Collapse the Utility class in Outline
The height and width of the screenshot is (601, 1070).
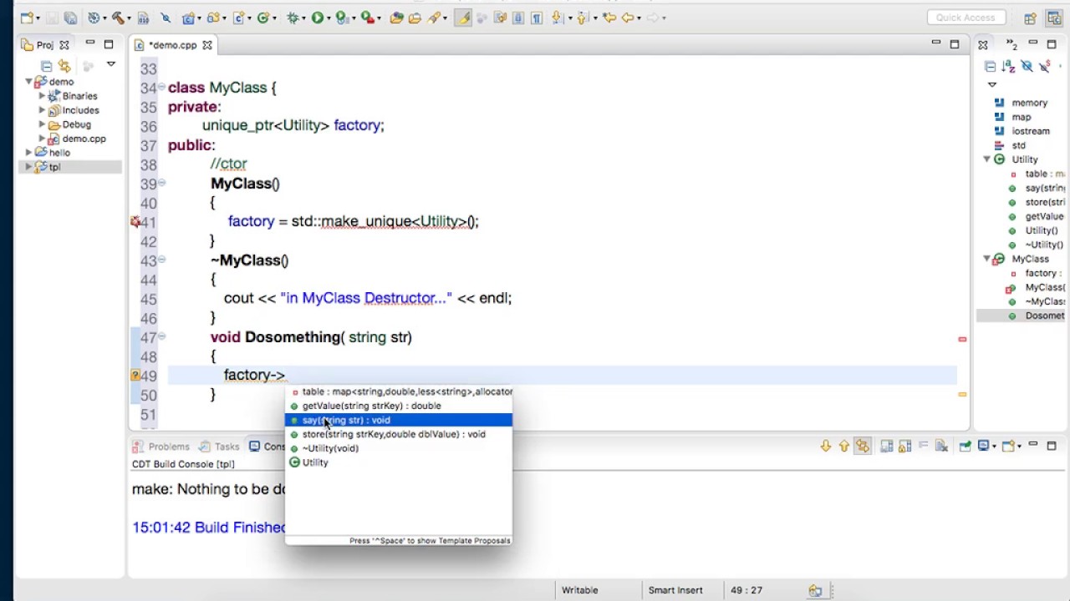[x=987, y=159]
